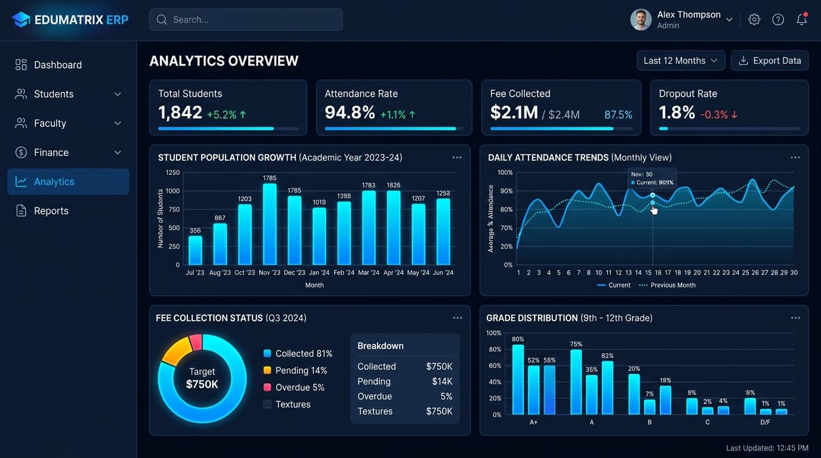Open Student Population Growth options menu
Screen dimensions: 821x458
[x=457, y=157]
